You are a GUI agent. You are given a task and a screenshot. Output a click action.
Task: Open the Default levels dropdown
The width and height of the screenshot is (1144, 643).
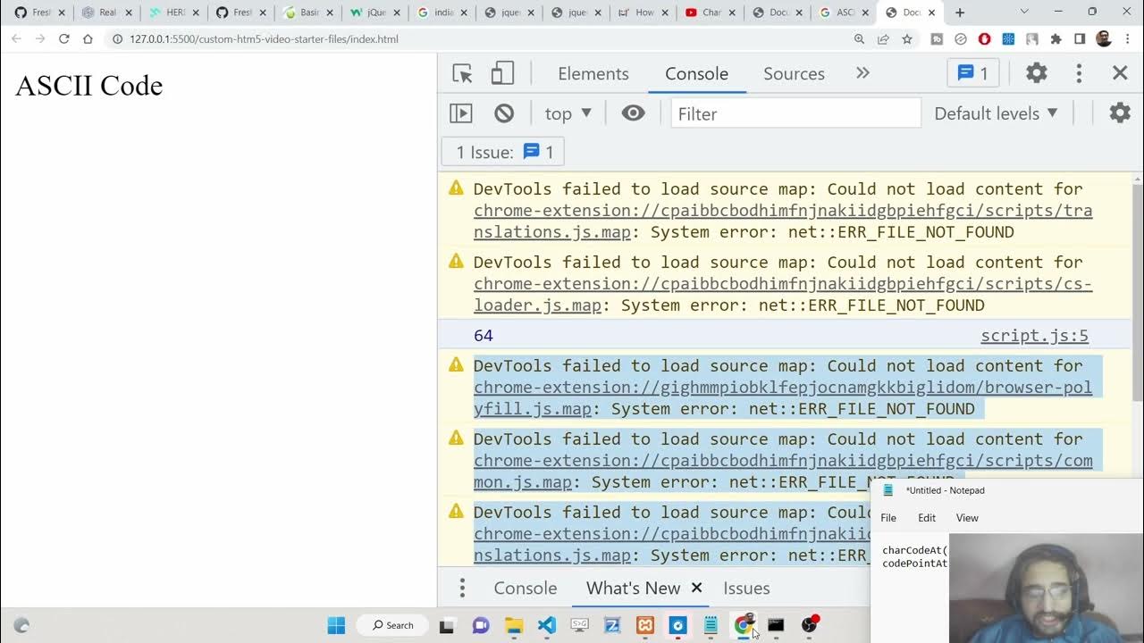pos(996,113)
